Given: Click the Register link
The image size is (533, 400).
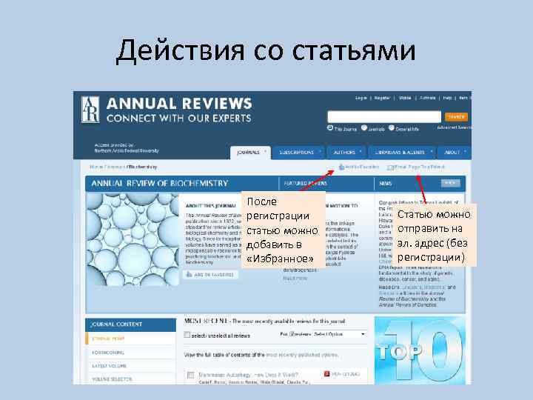Looking at the screenshot, I should pyautogui.click(x=382, y=98).
